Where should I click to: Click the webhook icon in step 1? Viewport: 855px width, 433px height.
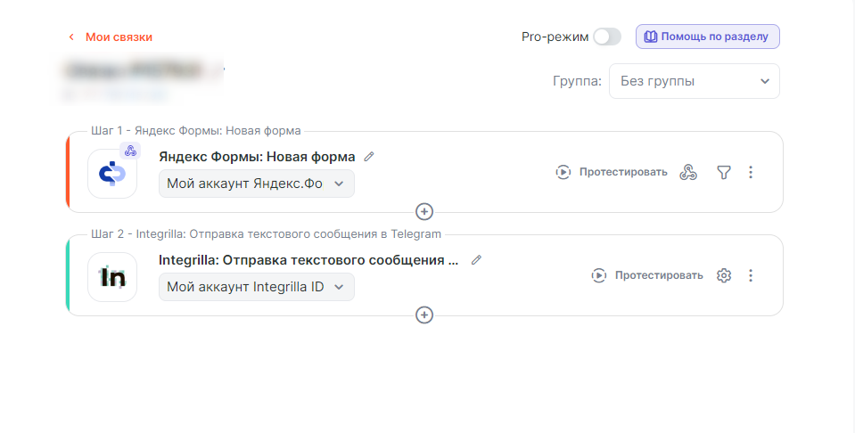click(687, 172)
